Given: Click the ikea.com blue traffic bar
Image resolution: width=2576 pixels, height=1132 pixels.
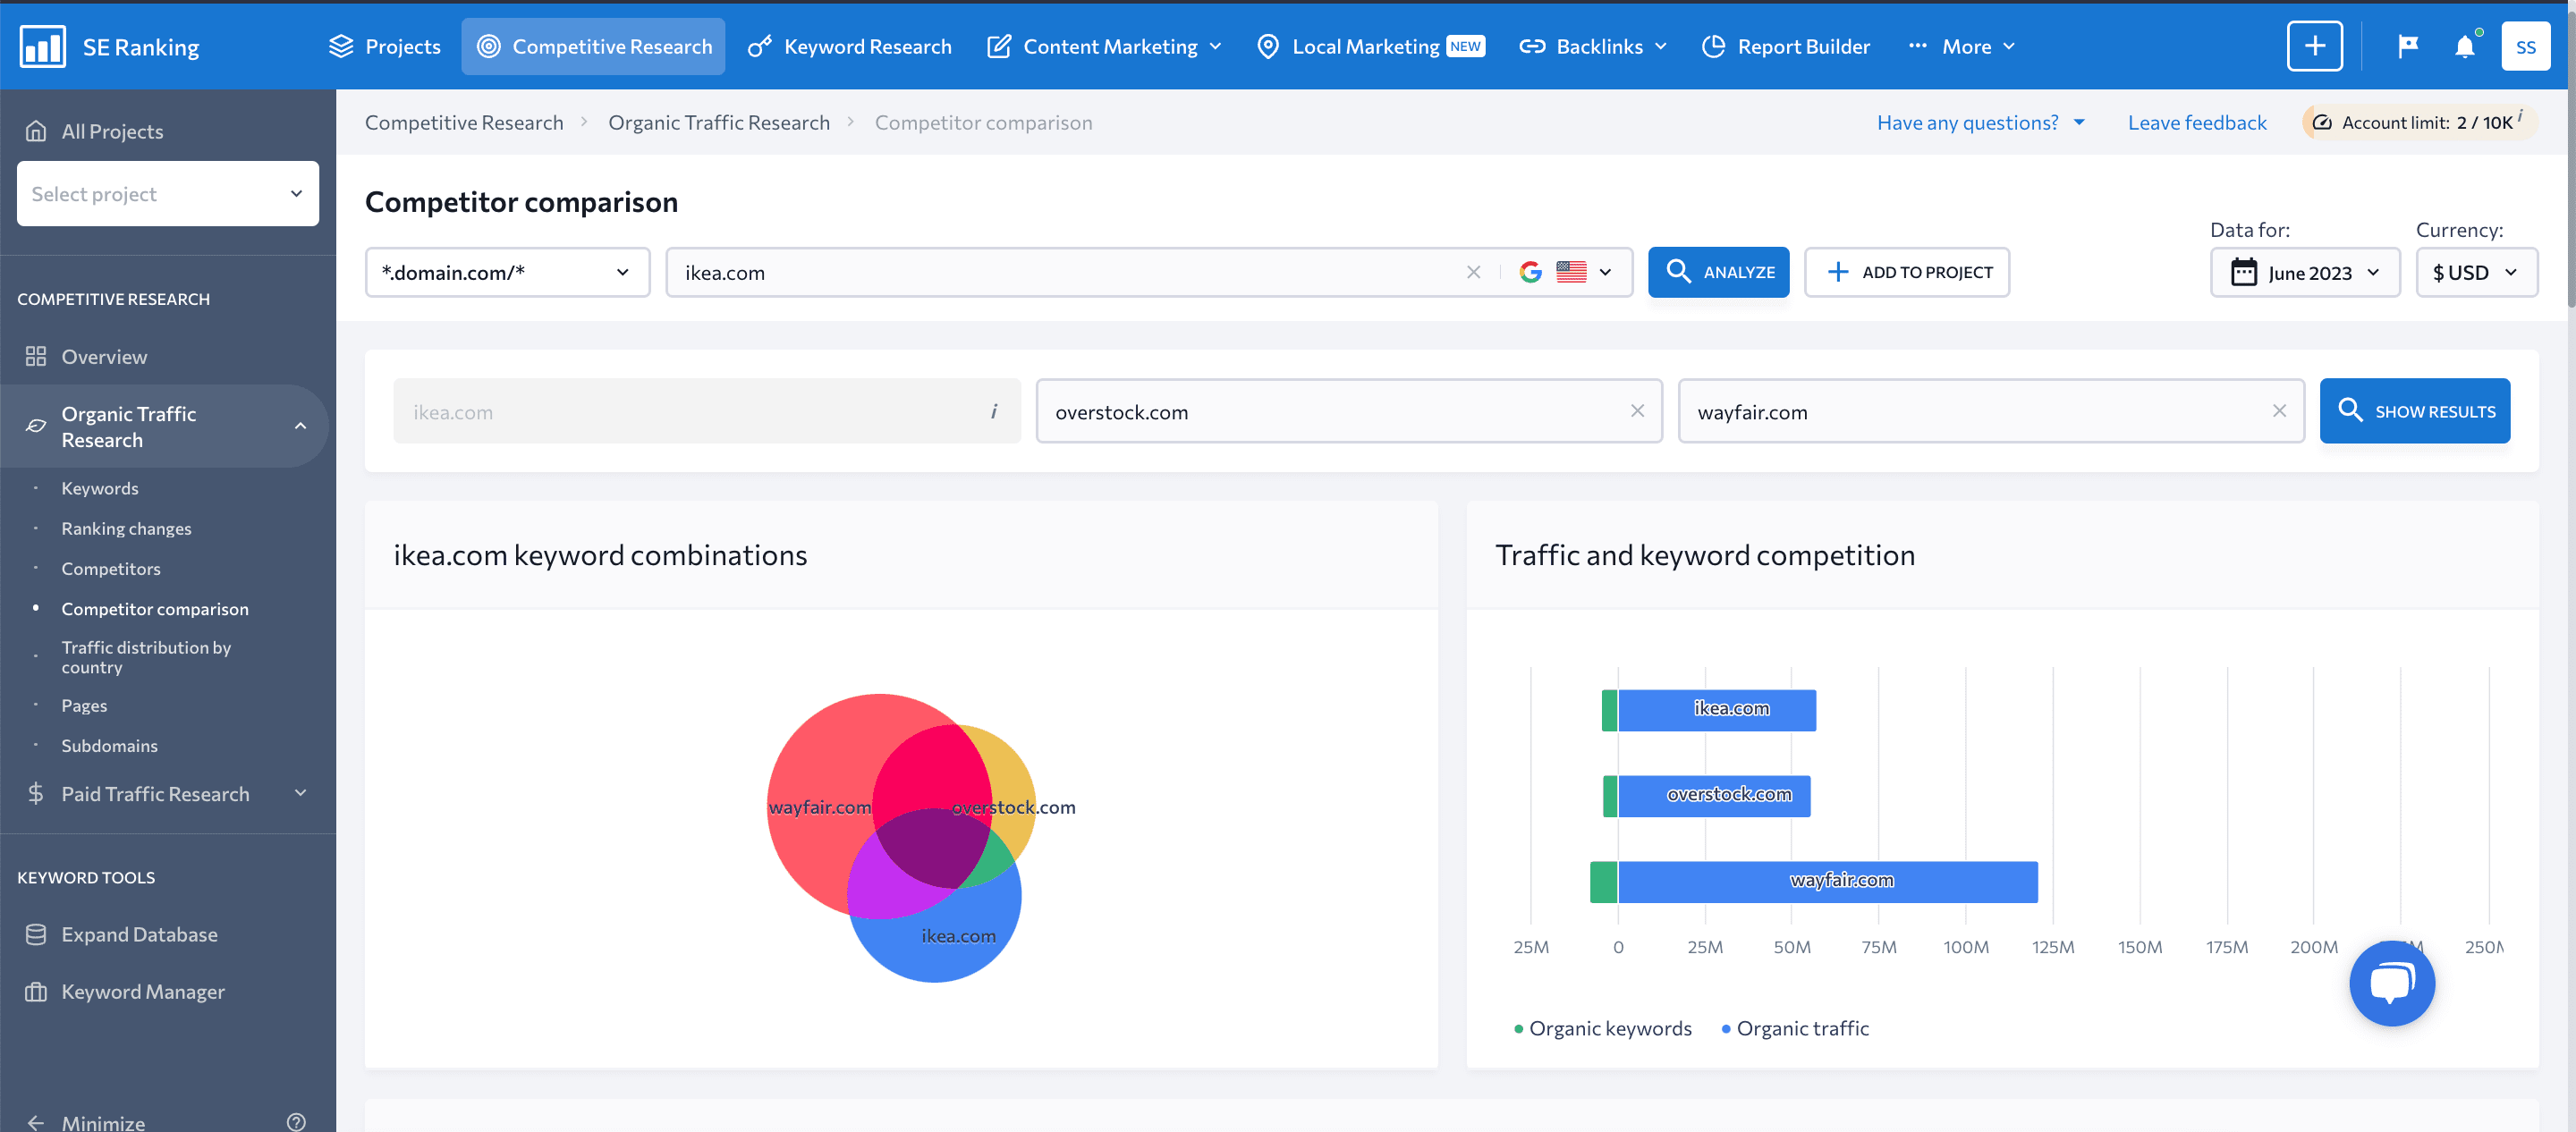Looking at the screenshot, I should [1717, 710].
